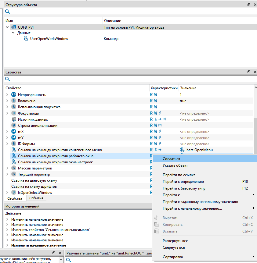Viewport: 257px width, 263px height.
Task: Click the i4 icon beside mX
Action: [13, 132]
